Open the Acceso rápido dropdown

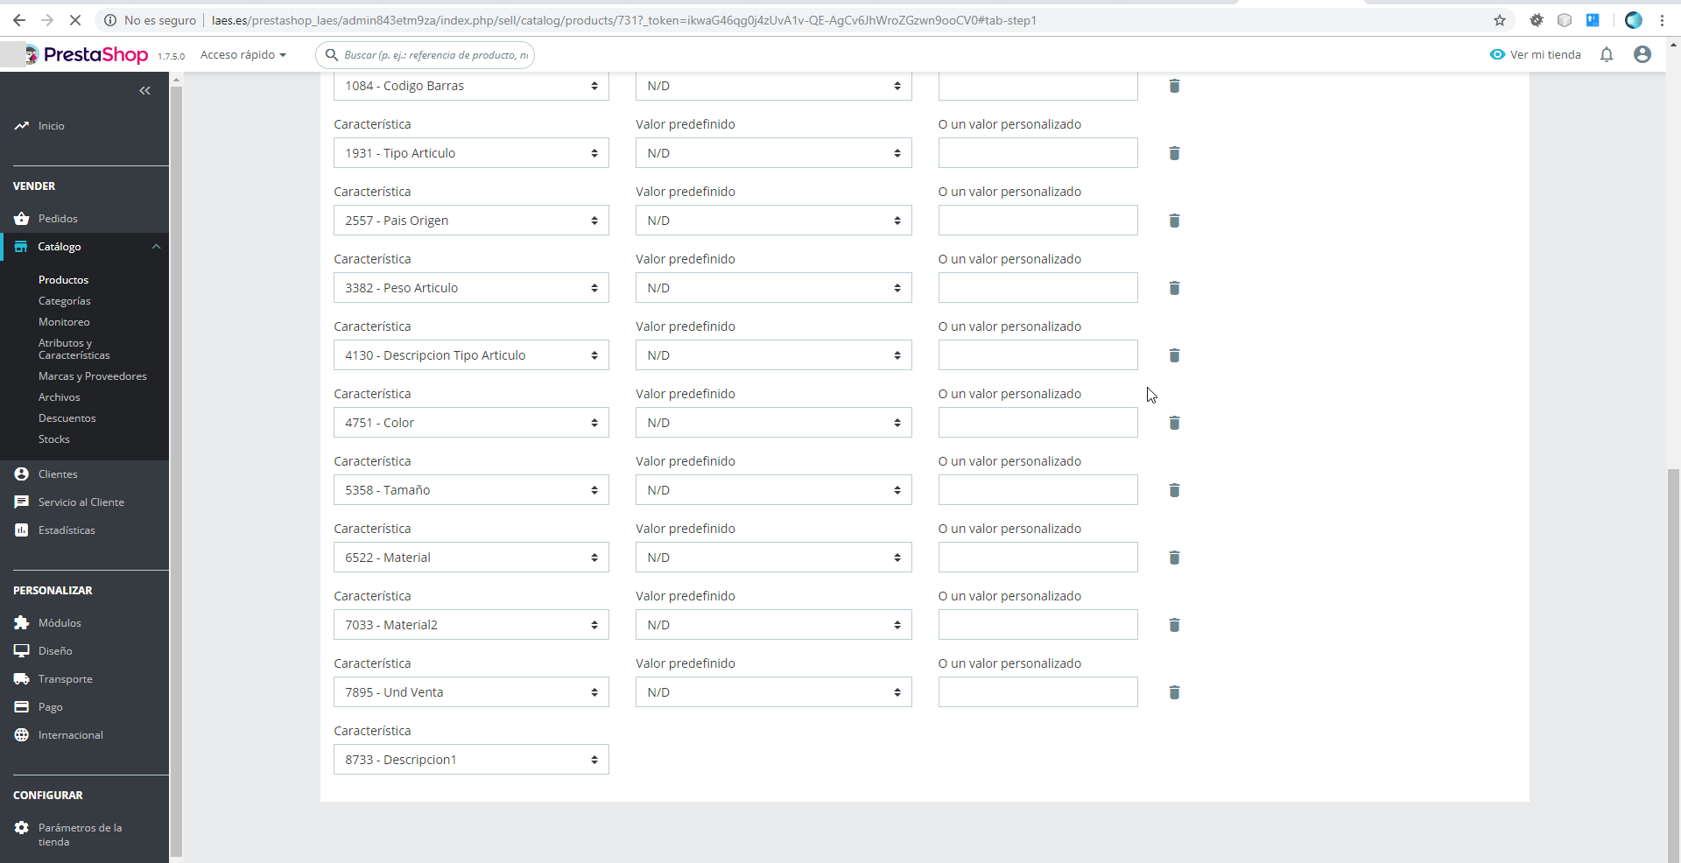(x=243, y=54)
